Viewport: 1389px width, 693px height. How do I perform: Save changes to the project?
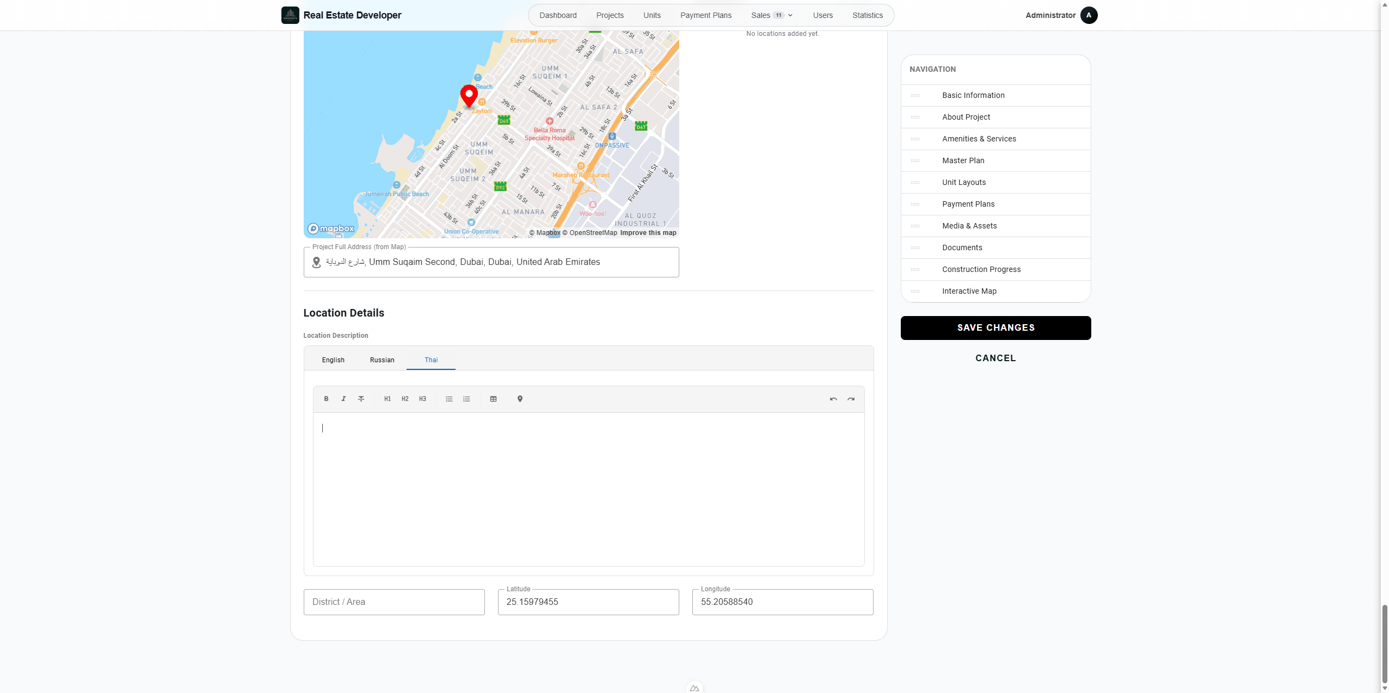coord(995,328)
